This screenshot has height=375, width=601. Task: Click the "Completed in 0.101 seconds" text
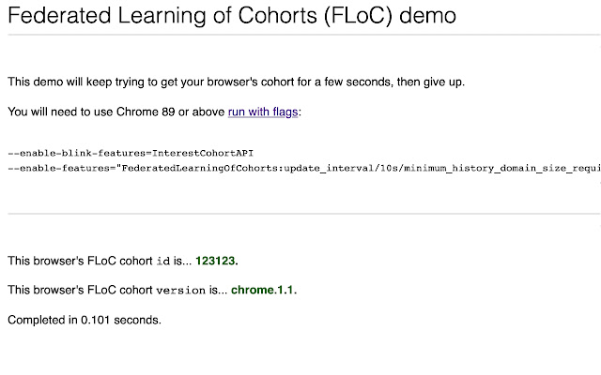pos(85,320)
